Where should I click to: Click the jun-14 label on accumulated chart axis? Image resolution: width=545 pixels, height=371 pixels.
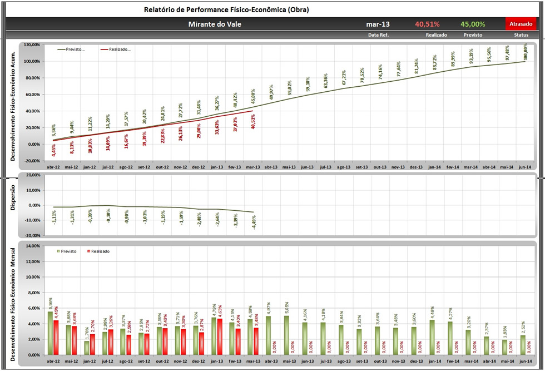pyautogui.click(x=526, y=167)
